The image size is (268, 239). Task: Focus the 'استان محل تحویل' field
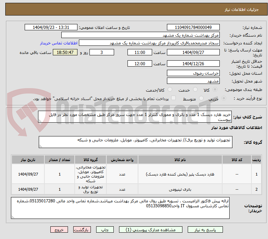(193, 73)
